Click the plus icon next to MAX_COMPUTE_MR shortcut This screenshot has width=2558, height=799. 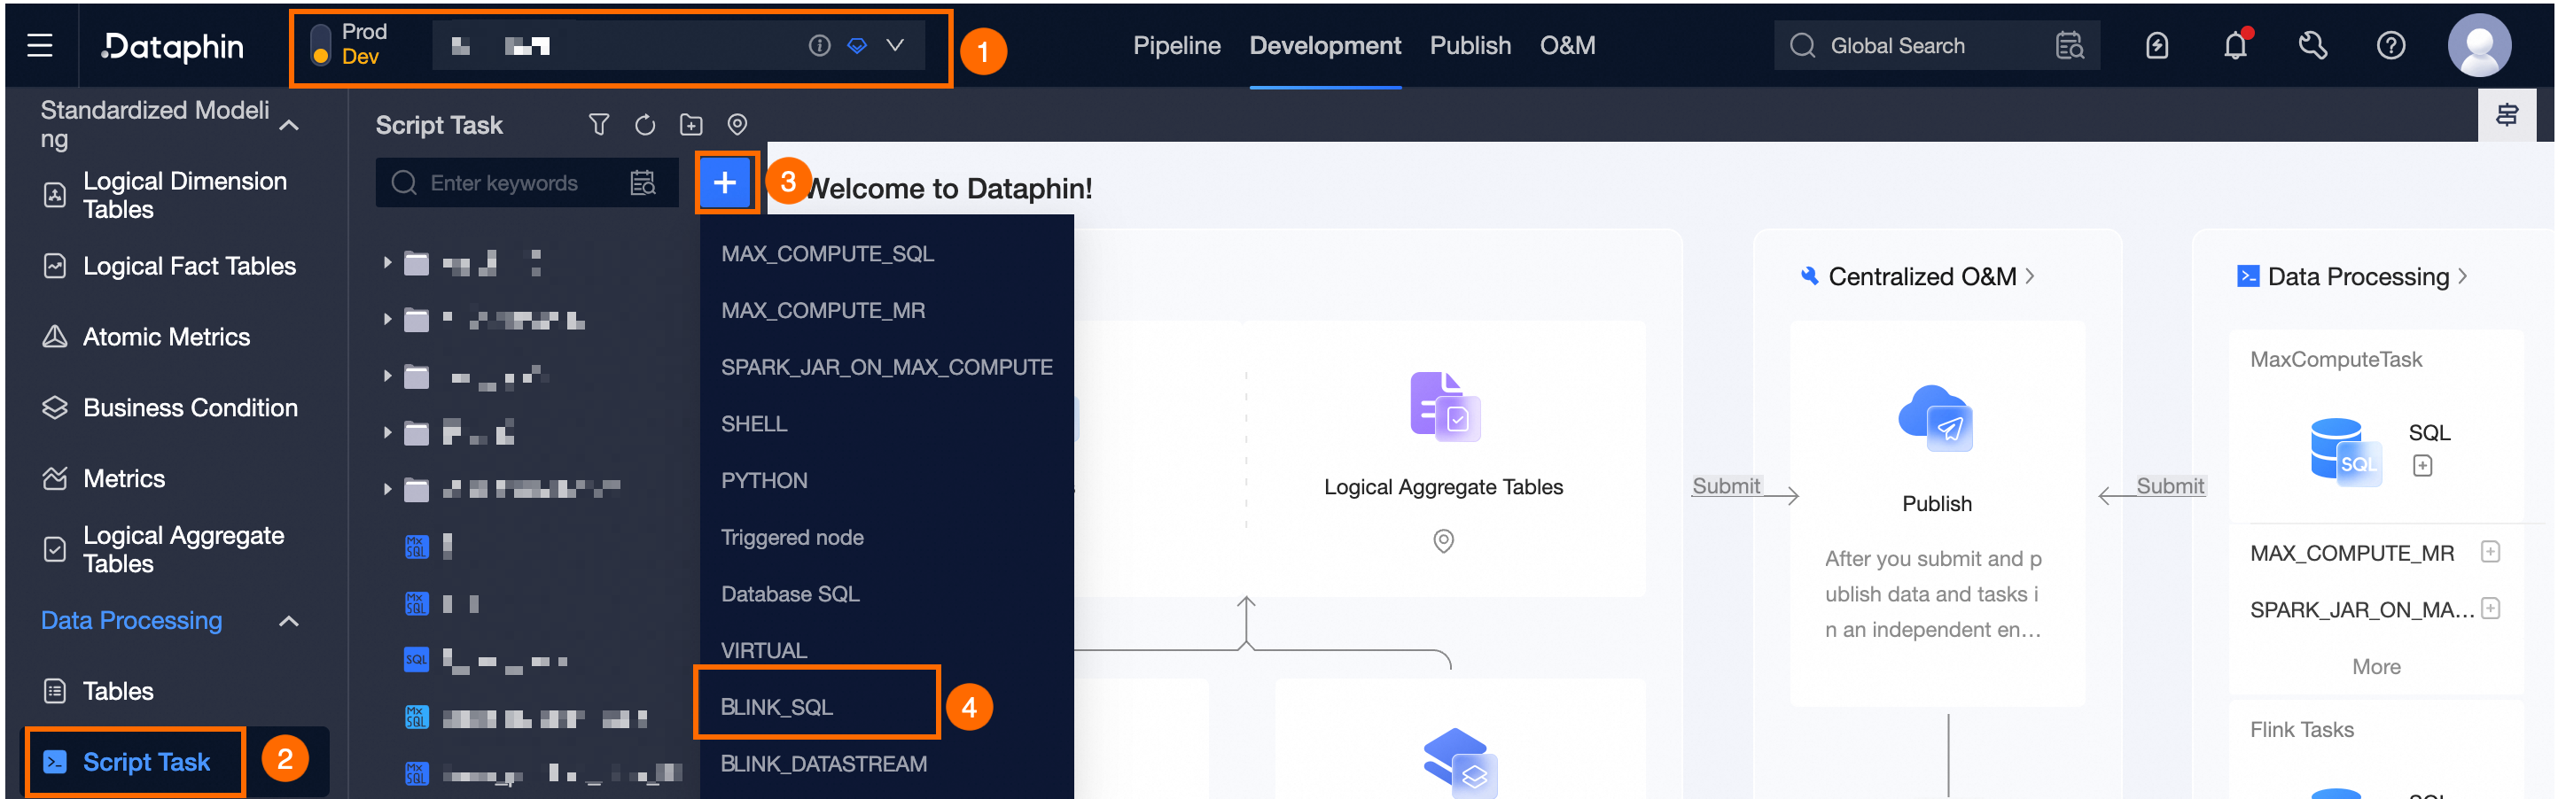2490,552
